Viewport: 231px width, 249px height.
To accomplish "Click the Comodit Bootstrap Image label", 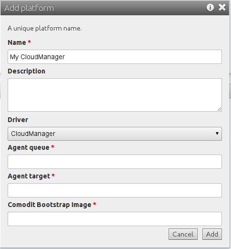I will tap(50, 205).
